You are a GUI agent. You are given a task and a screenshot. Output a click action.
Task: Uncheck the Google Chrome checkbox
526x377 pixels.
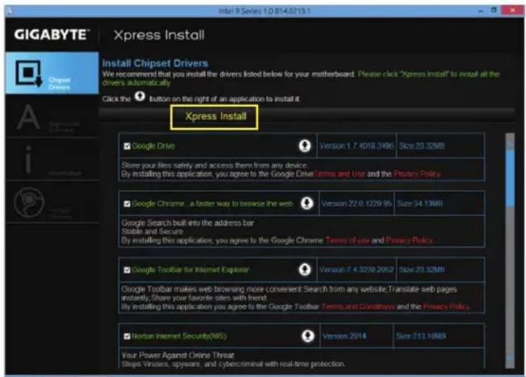pyautogui.click(x=127, y=204)
